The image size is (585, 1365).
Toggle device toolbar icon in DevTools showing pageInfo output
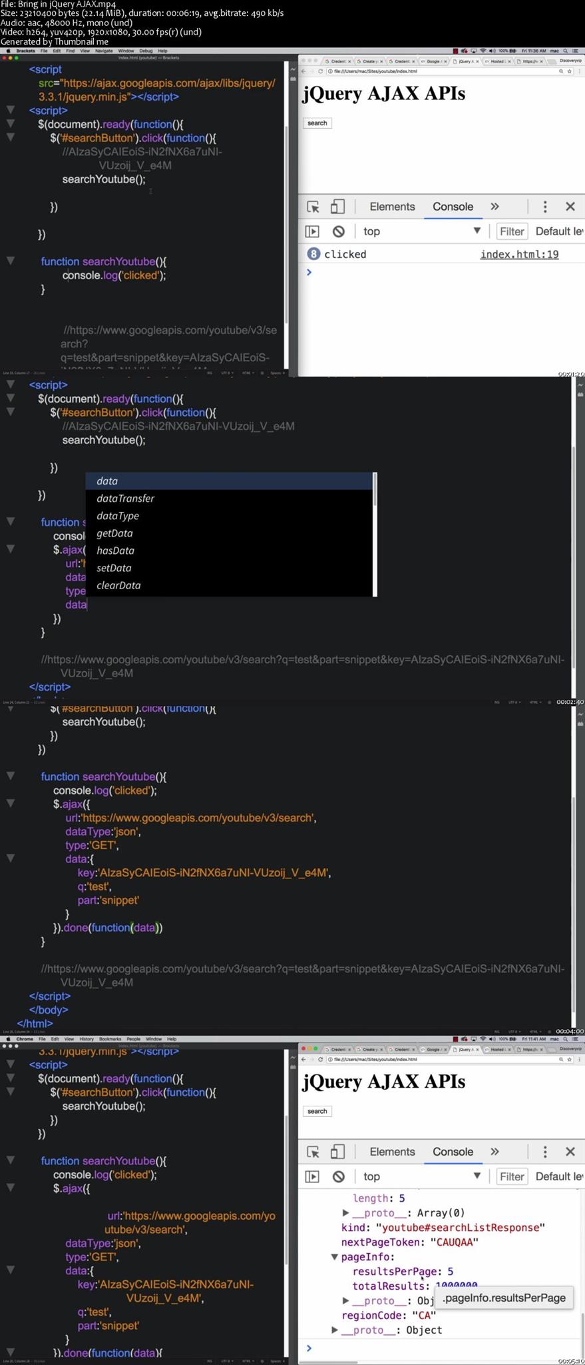(x=337, y=1152)
